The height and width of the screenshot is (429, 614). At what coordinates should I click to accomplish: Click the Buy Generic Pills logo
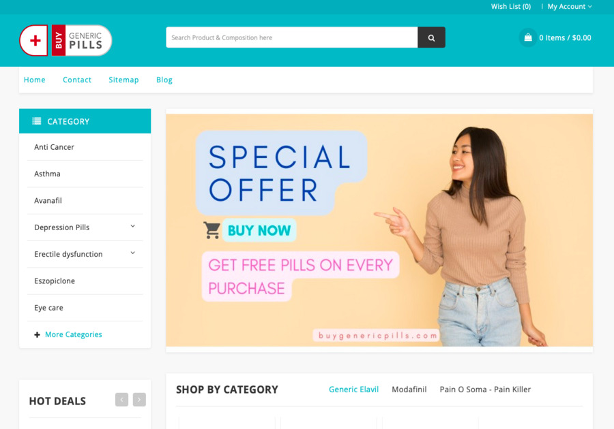pos(65,40)
